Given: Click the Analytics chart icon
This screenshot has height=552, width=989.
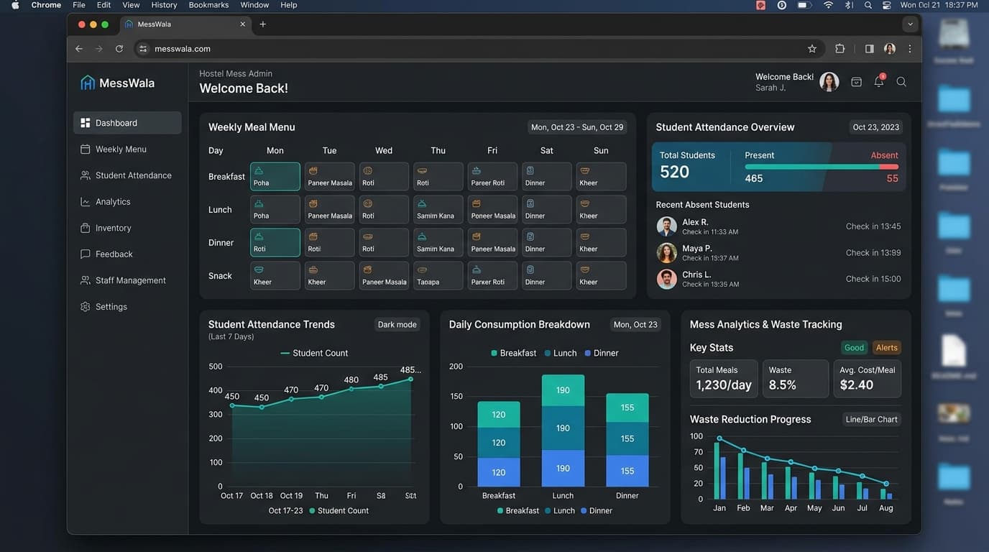Looking at the screenshot, I should pyautogui.click(x=86, y=202).
